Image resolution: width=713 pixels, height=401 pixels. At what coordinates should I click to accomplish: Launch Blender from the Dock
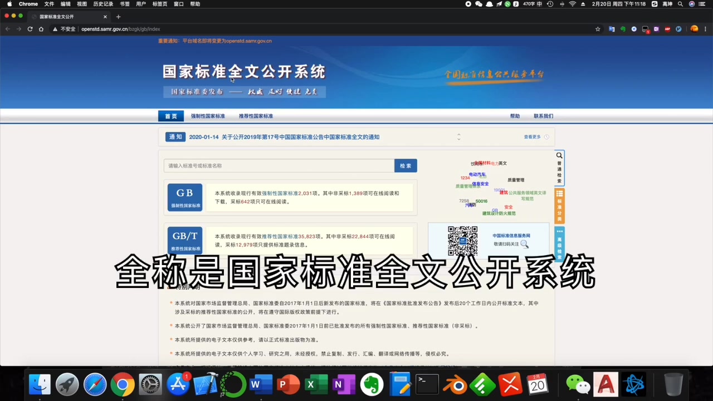(x=455, y=384)
